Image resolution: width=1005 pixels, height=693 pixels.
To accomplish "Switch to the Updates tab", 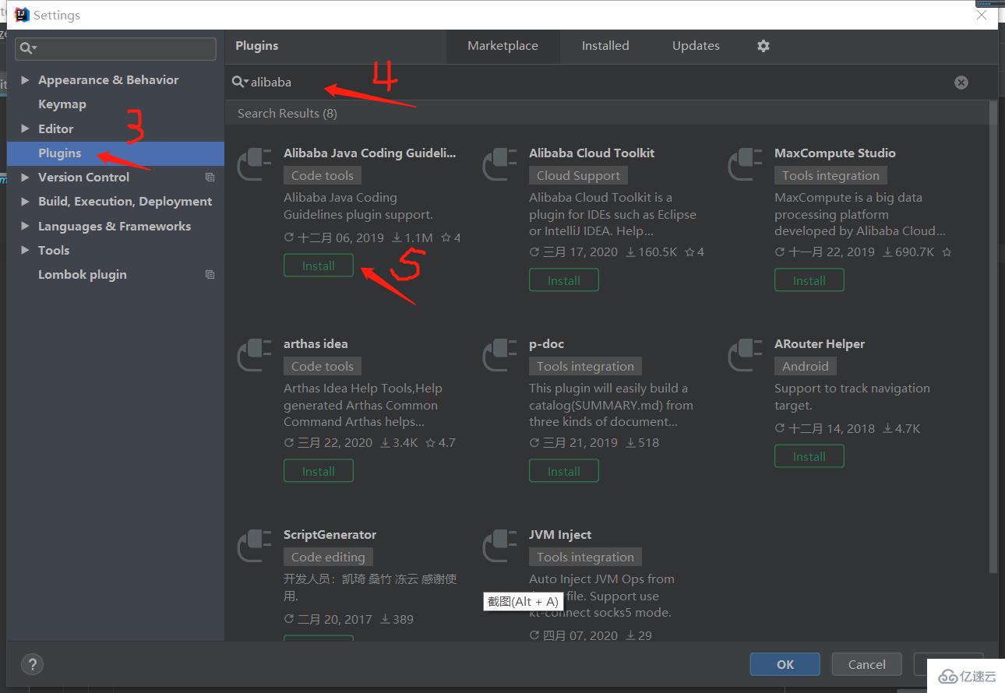I will tap(696, 46).
